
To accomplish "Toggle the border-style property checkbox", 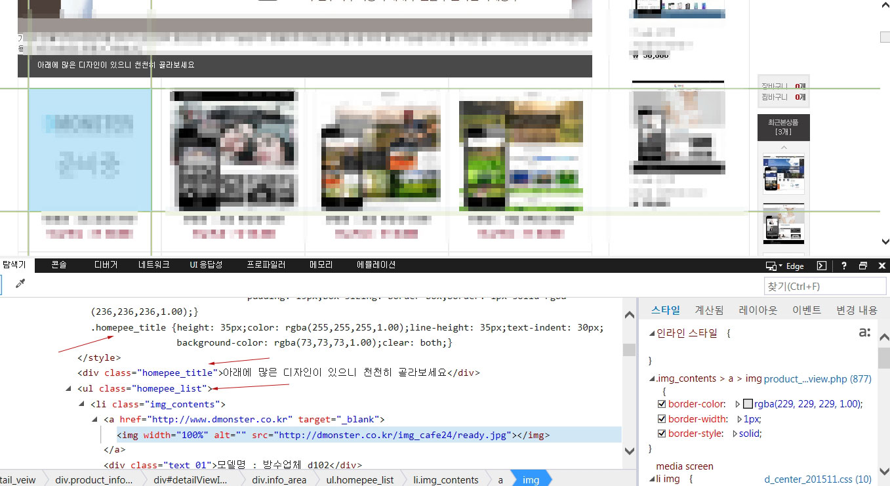I will pyautogui.click(x=662, y=434).
